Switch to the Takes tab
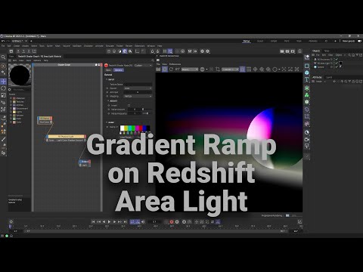Screen dimensions: 363x272 coord(327,51)
